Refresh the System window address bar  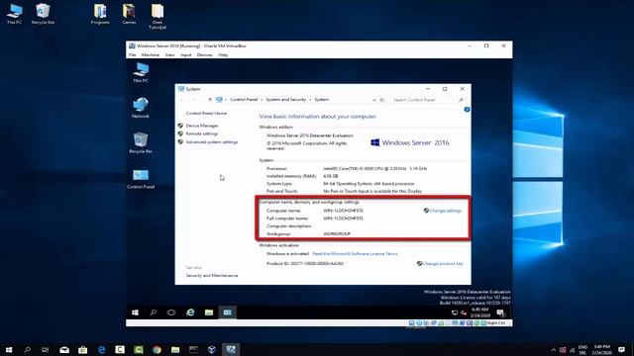click(x=381, y=100)
